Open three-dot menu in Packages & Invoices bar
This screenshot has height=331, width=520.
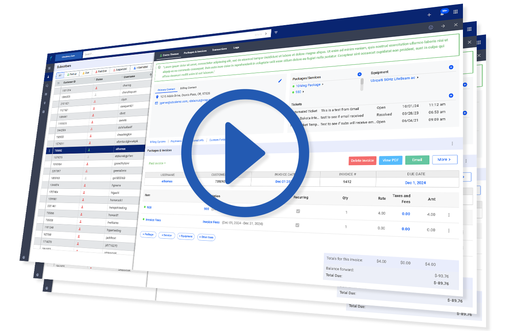click(x=452, y=143)
